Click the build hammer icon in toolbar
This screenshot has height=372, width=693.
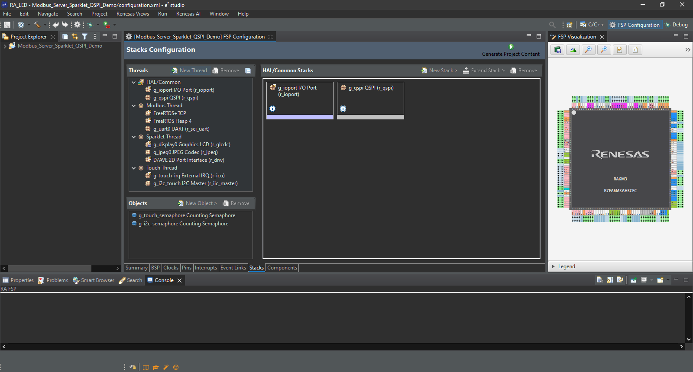point(37,25)
